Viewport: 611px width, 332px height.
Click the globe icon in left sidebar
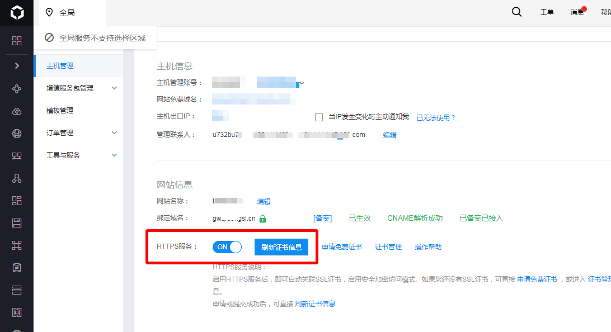17,134
